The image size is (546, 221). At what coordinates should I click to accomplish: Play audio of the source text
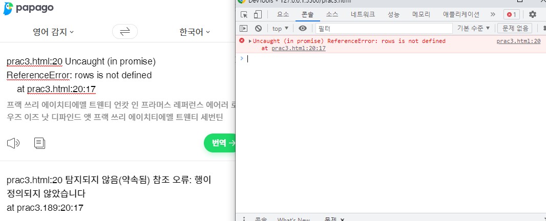[13, 143]
